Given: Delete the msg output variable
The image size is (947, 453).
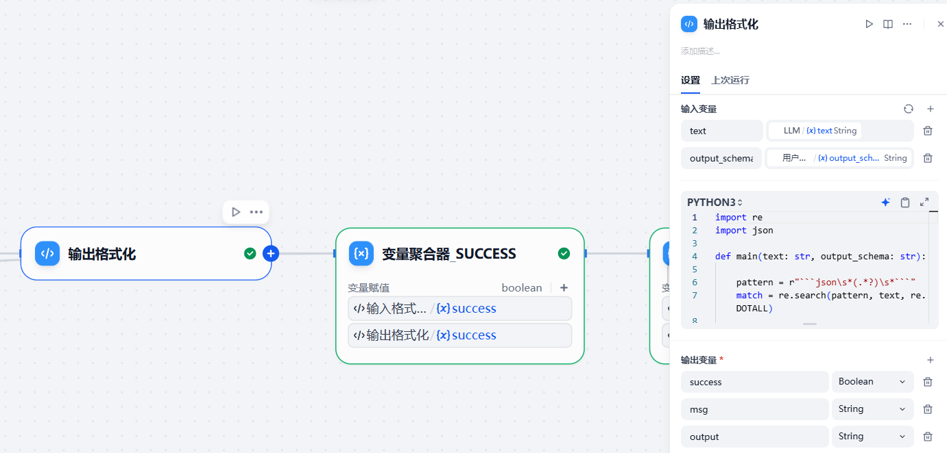Looking at the screenshot, I should [928, 409].
